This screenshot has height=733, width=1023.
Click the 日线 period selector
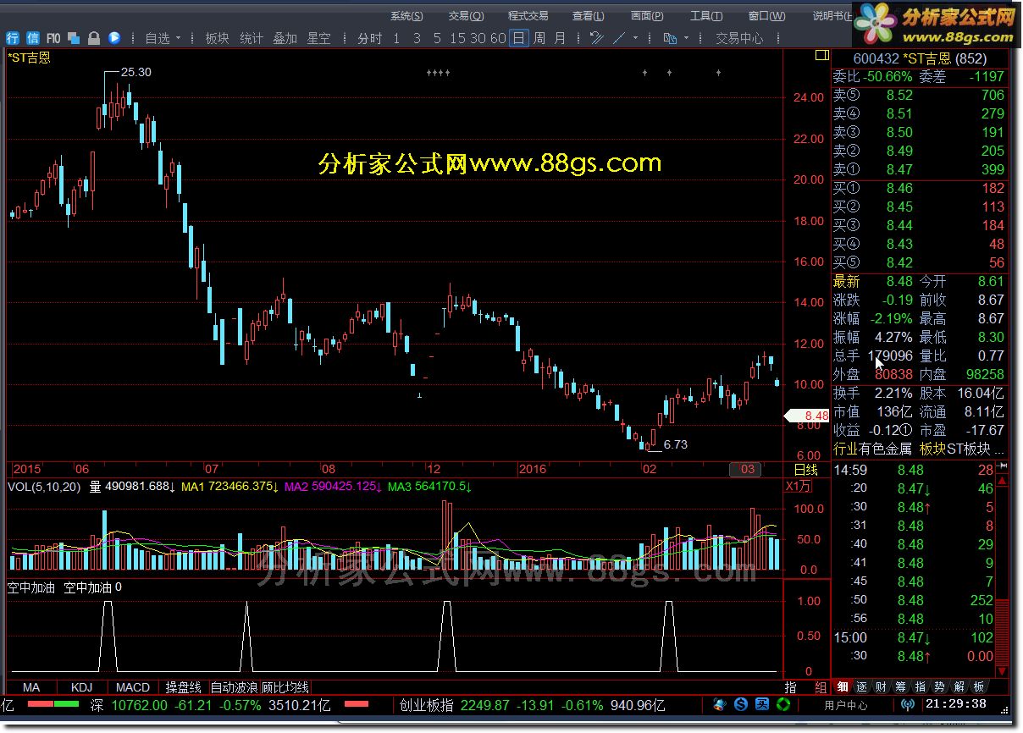(806, 470)
